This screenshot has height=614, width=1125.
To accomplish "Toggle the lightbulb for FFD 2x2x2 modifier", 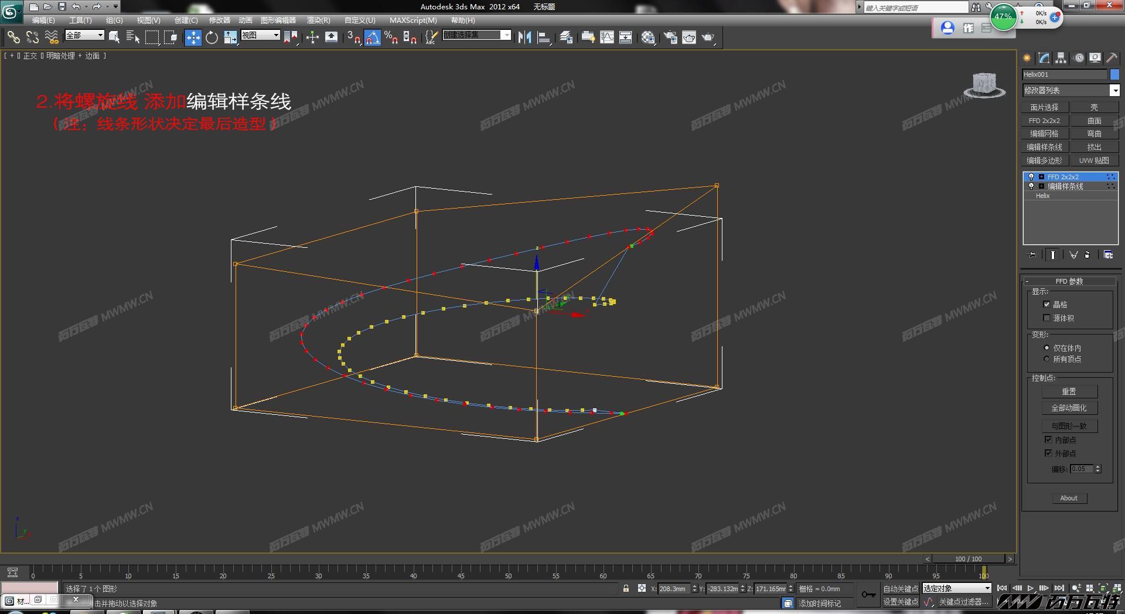I will click(x=1031, y=177).
